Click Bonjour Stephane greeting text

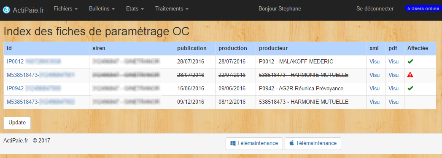[280, 9]
